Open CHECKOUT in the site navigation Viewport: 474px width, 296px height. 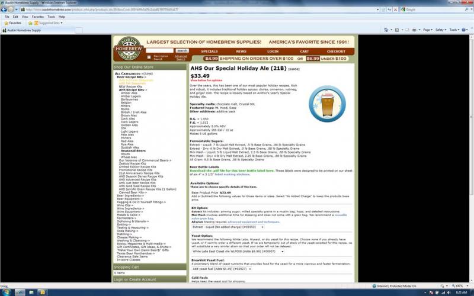(x=336, y=52)
